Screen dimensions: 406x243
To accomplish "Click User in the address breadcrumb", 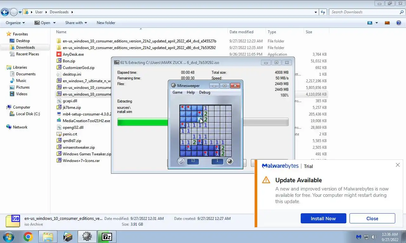I will 39,12.
